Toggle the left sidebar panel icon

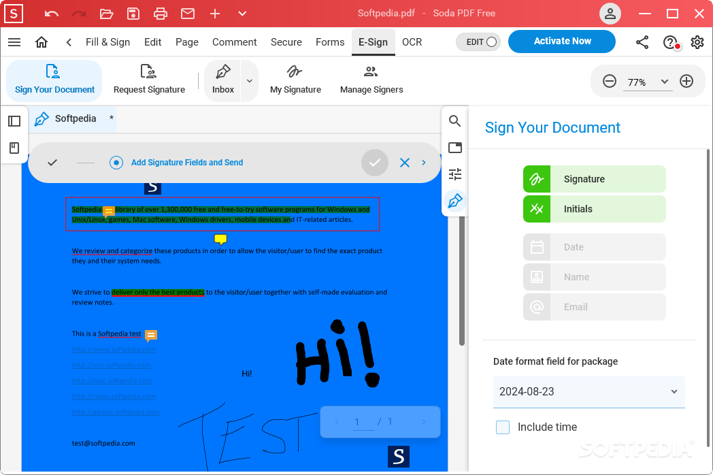click(14, 121)
